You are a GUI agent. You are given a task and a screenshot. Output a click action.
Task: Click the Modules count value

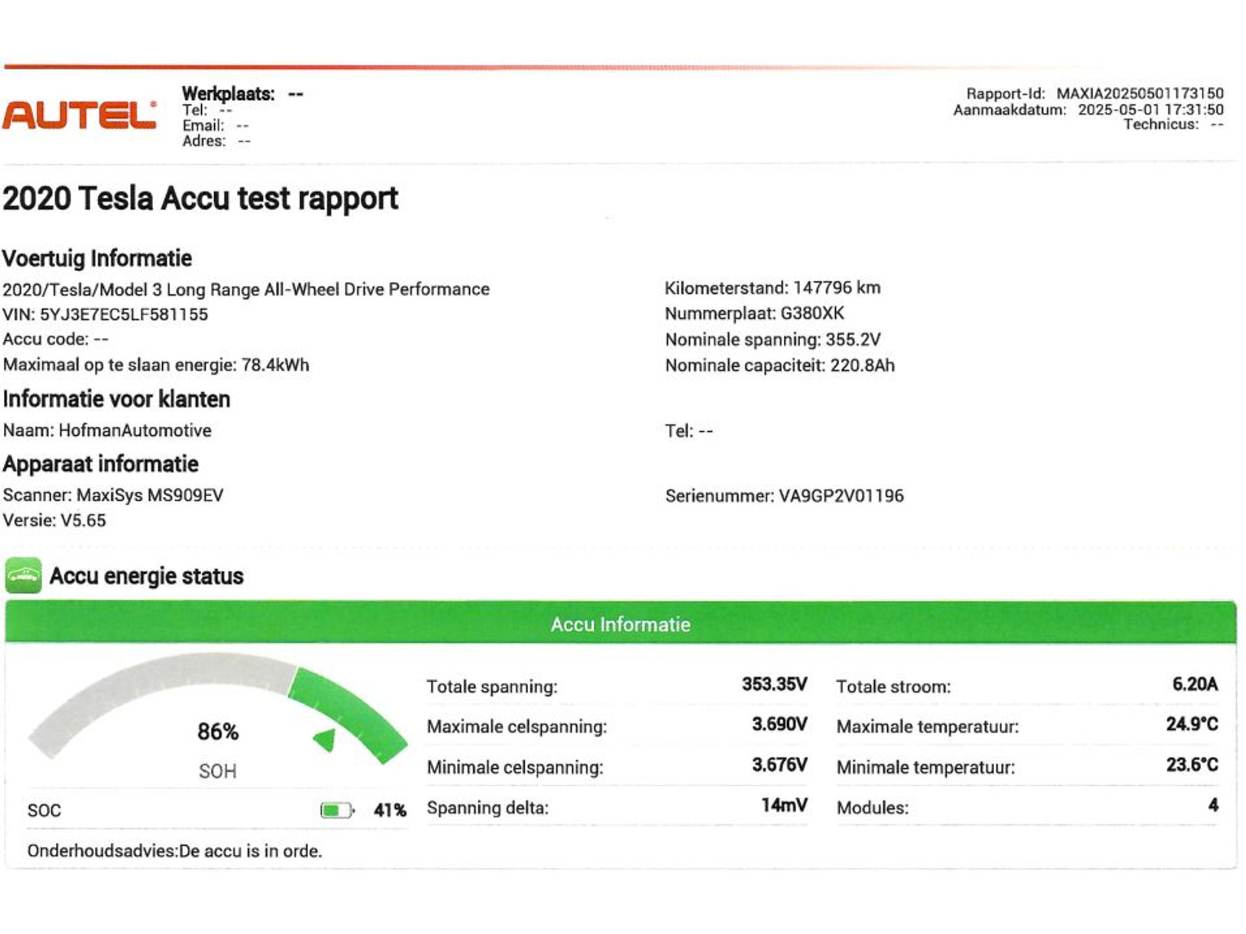point(1213,806)
